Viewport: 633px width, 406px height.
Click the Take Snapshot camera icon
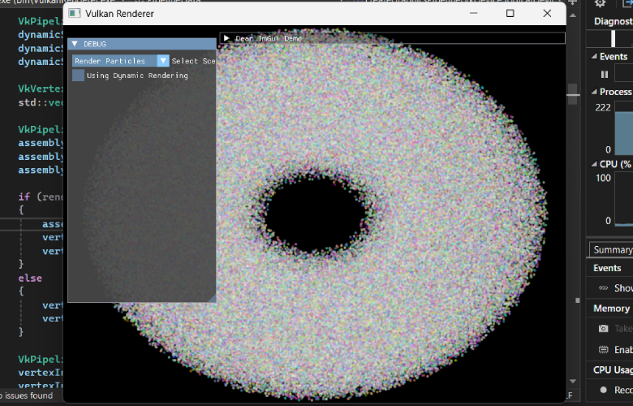(604, 328)
